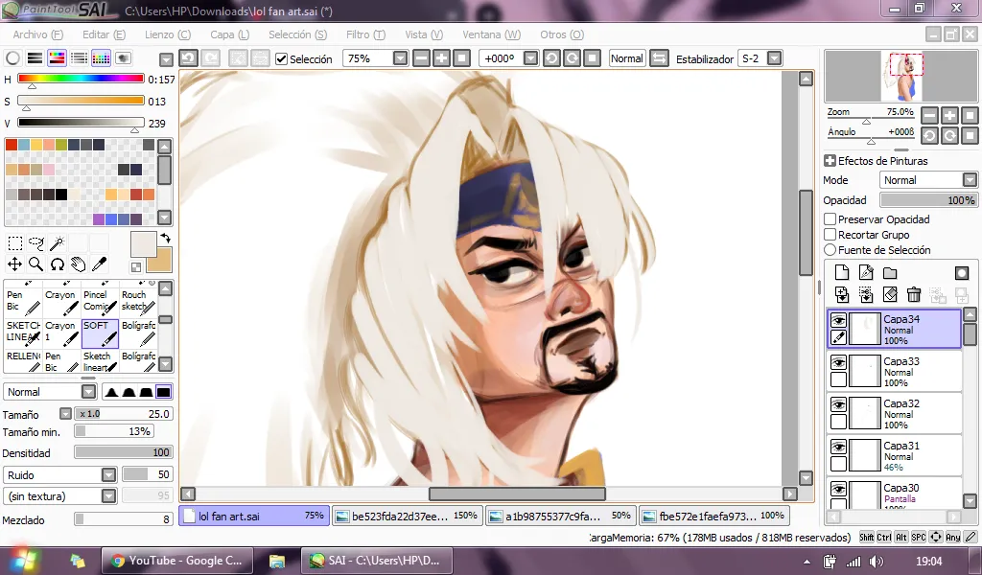
Task: Open the zoom percentage 75% dropdown
Action: (x=400, y=58)
